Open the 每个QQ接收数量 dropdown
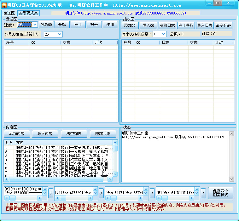 [x=164, y=34]
